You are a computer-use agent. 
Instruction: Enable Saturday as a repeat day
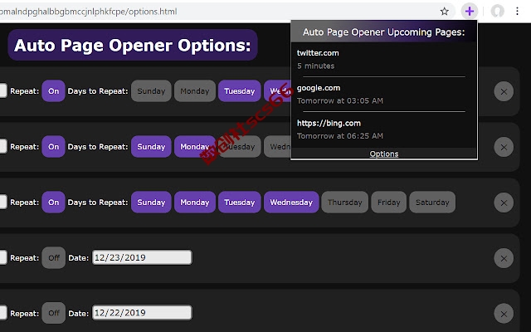[432, 203]
